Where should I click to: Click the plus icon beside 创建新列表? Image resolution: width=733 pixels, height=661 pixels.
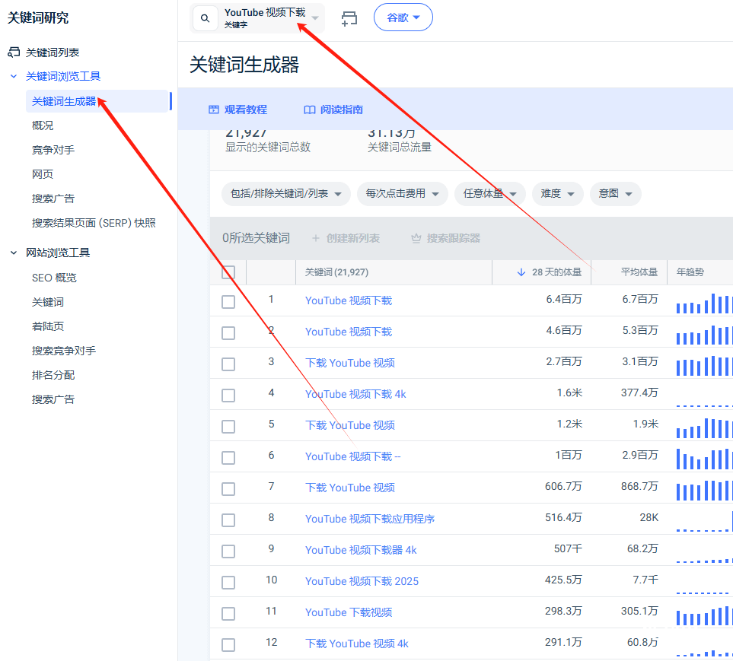point(316,238)
